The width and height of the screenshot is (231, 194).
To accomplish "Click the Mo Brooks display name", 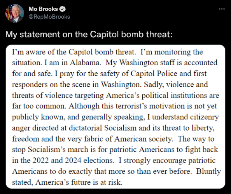I will click(x=43, y=9).
